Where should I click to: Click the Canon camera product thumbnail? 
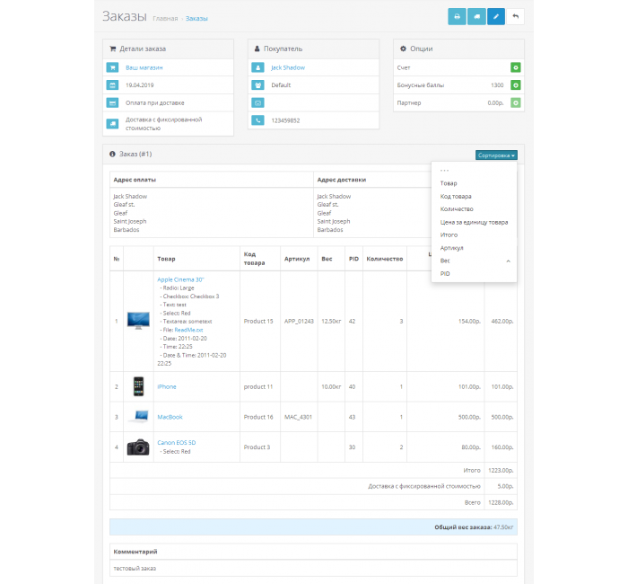coord(138,447)
